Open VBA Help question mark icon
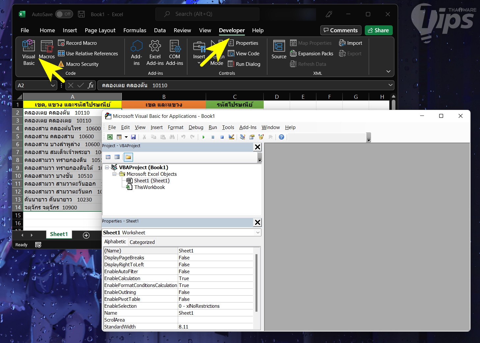This screenshot has height=343, width=480. (281, 137)
